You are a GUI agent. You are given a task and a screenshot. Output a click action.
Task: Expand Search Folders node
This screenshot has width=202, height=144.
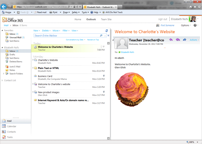pyautogui.click(x=3, y=74)
